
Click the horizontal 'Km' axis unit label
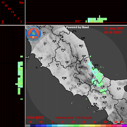[x=21, y=3]
